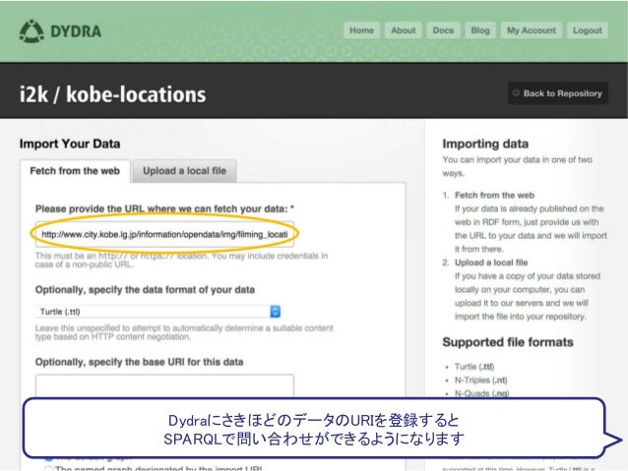Screen dimensions: 628x471
Task: Click the label 'Optionally, specify the base URI'
Action: point(140,362)
